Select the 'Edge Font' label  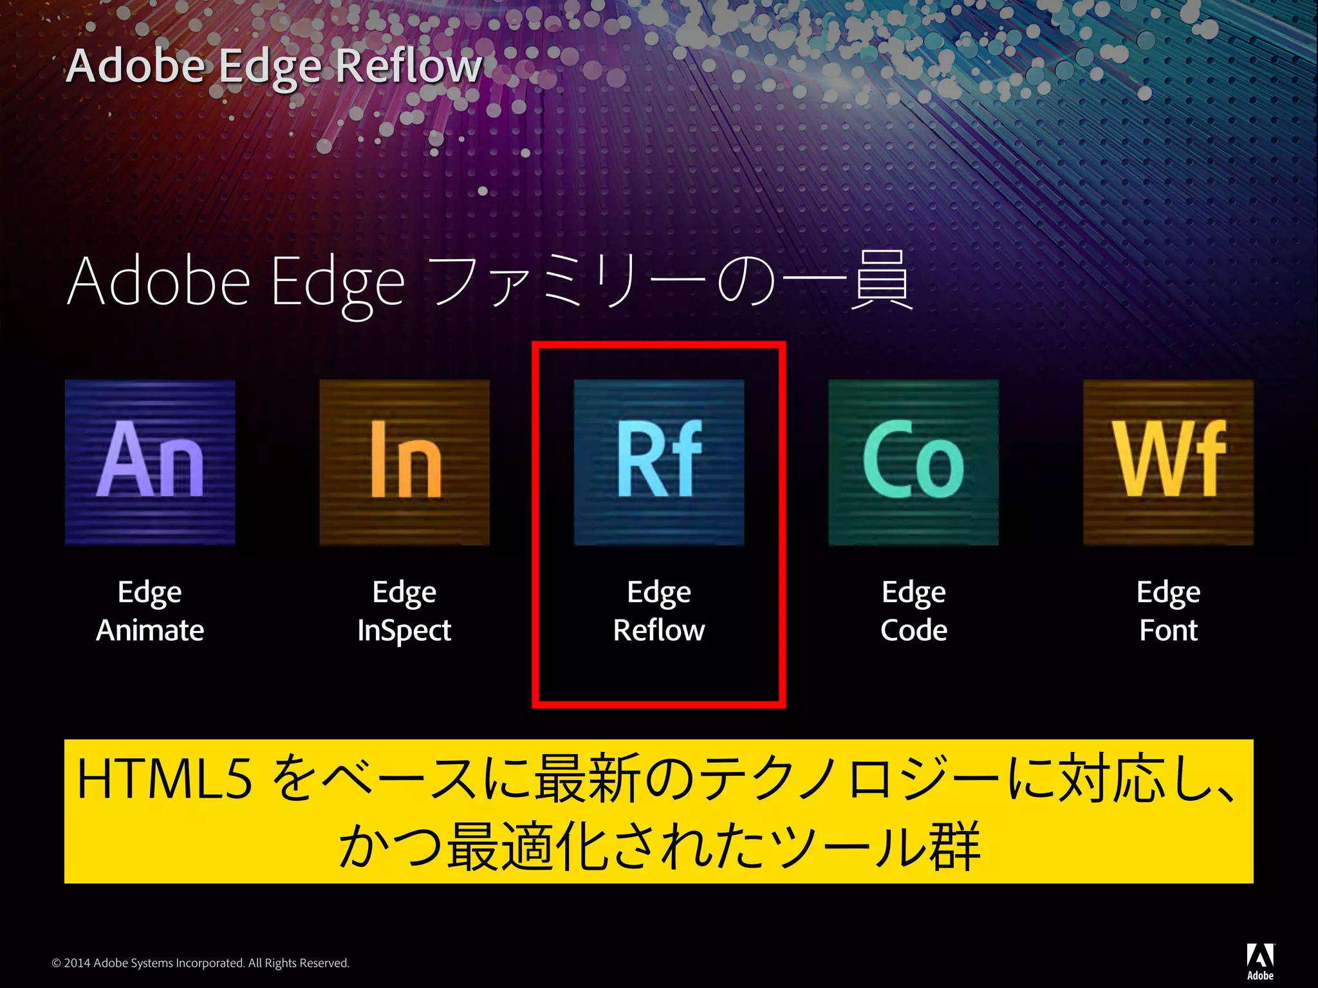[1168, 611]
